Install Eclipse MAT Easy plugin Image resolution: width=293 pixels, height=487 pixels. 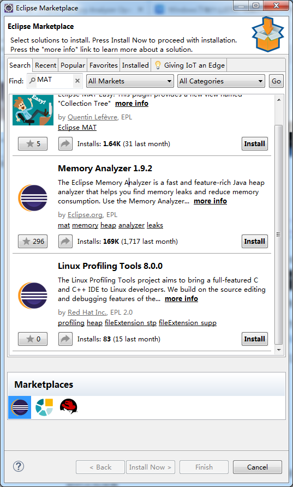pos(254,144)
